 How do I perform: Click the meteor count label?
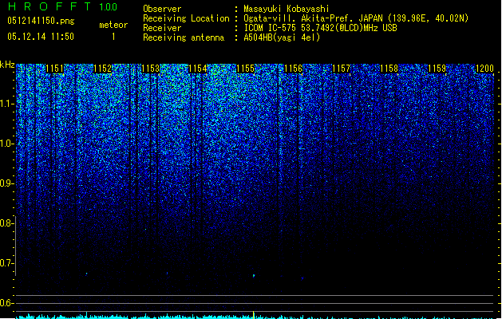(x=113, y=25)
